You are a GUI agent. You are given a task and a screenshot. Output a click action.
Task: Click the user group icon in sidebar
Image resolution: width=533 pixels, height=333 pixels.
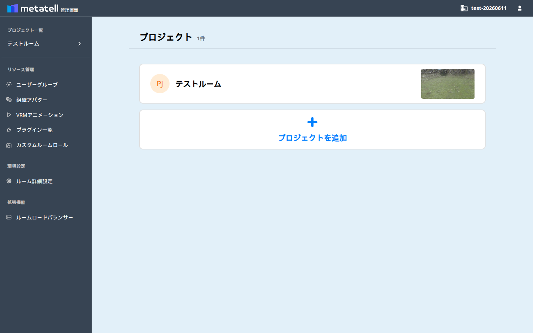(x=9, y=85)
